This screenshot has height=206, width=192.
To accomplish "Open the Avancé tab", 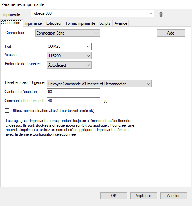I will tap(121, 23).
